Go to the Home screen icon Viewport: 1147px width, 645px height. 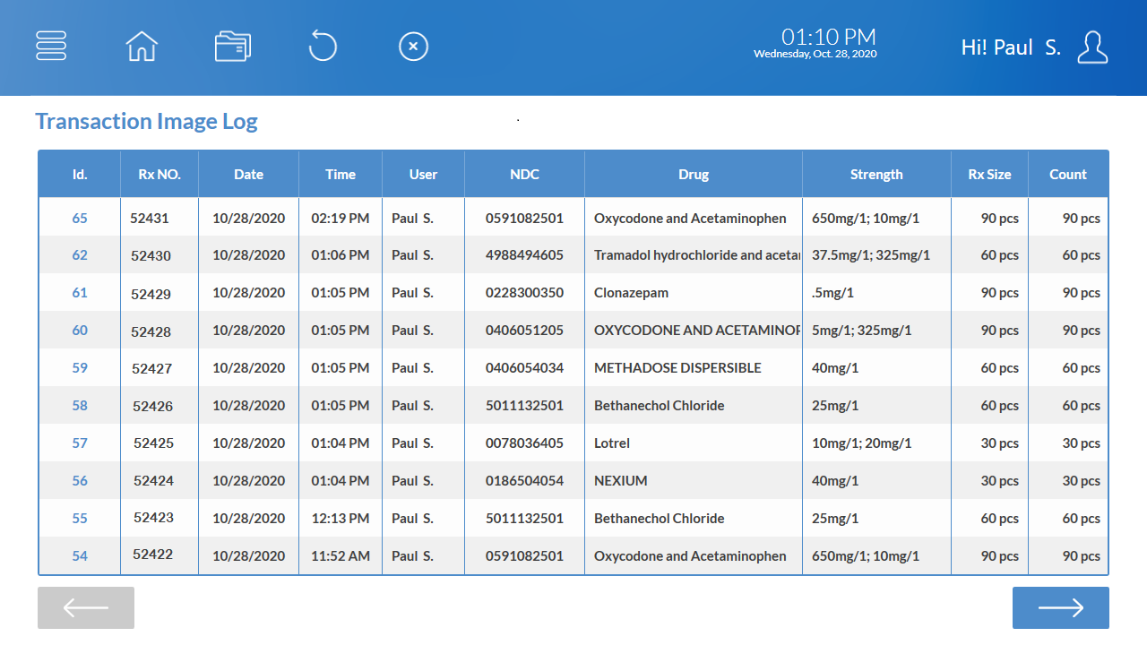click(142, 46)
